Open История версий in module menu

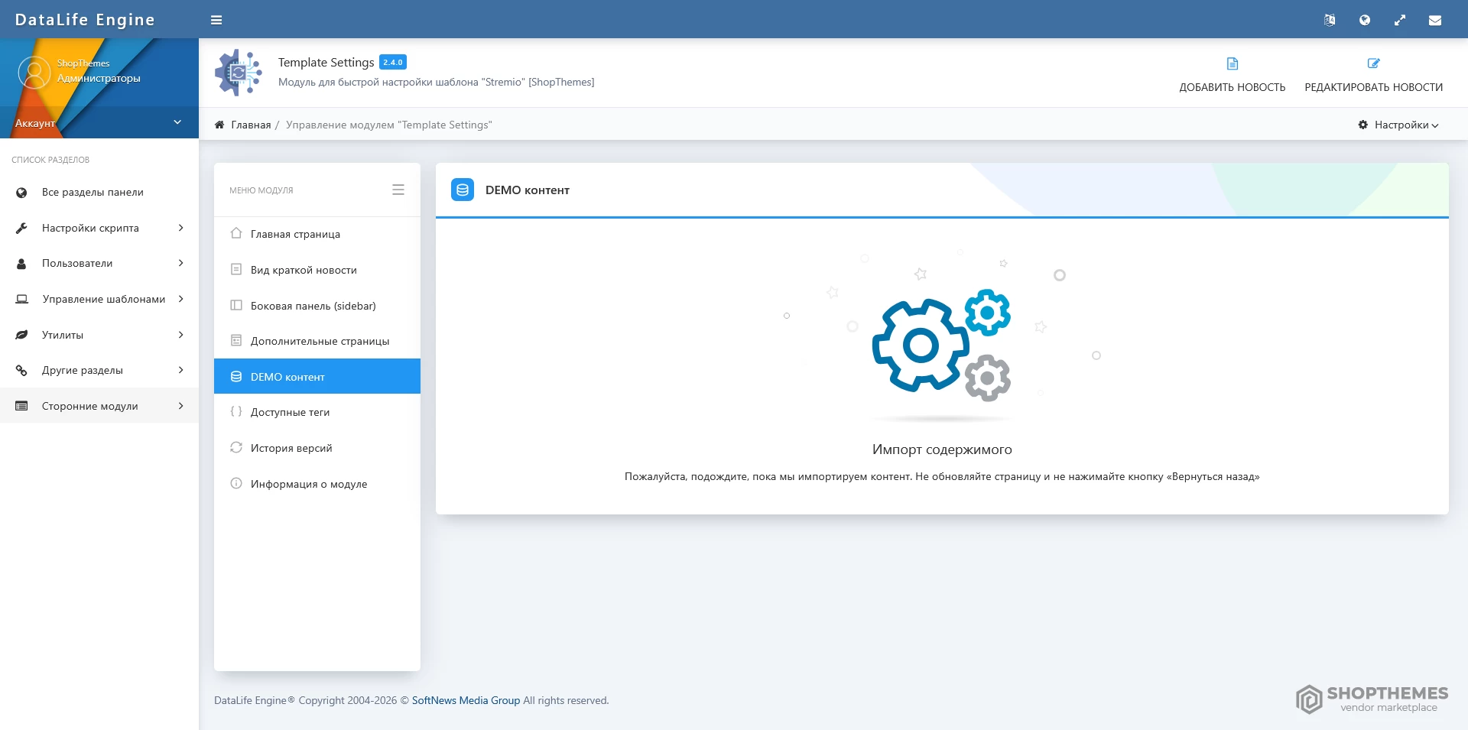291,448
